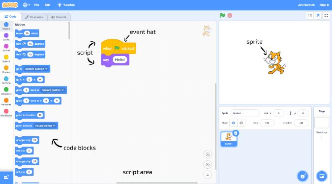332x184 pixels.
Task: Select the Events block category
Action: pyautogui.click(x=6, y=59)
